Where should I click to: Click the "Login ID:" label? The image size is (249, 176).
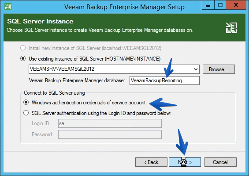click(x=41, y=123)
